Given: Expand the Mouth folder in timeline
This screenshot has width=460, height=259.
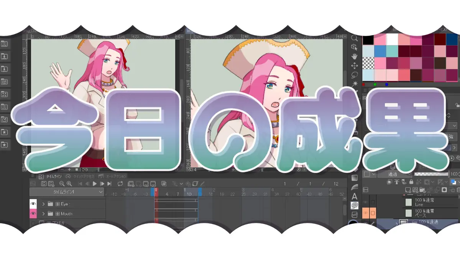Looking at the screenshot, I should click(x=44, y=214).
